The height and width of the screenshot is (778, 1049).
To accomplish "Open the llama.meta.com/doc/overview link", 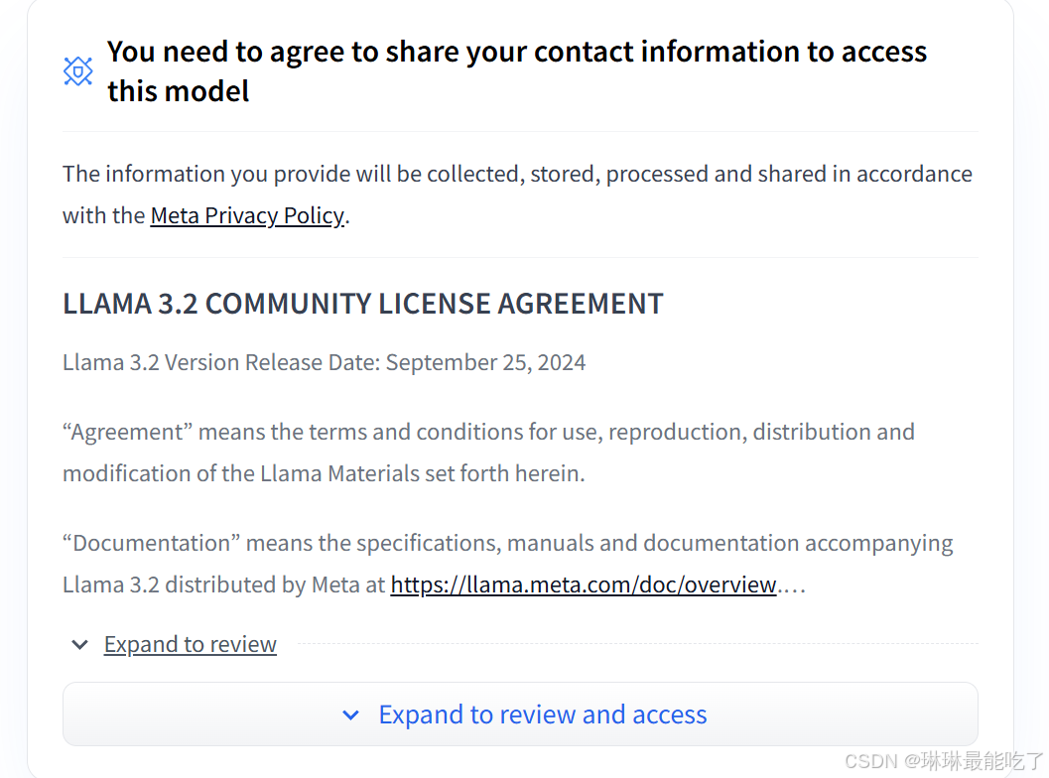I will pyautogui.click(x=584, y=584).
